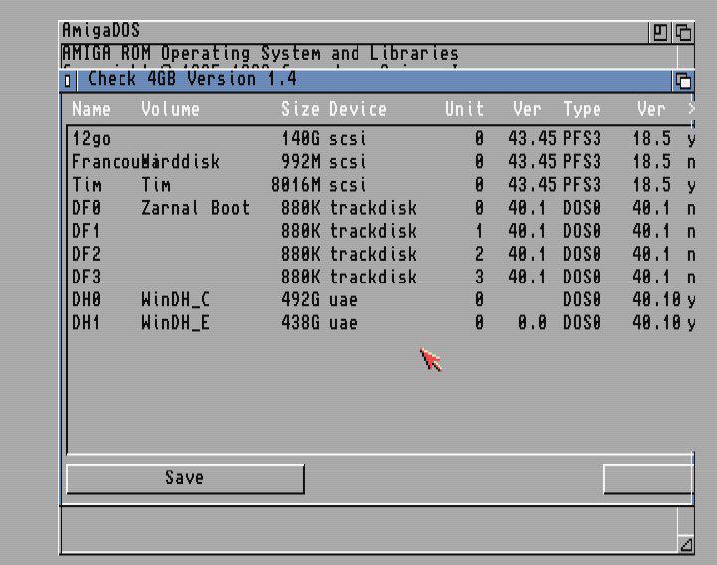This screenshot has height=565, width=717.
Task: Click the 8016M size value
Action: [x=295, y=185]
